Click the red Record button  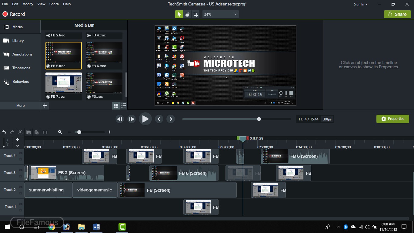(14, 14)
